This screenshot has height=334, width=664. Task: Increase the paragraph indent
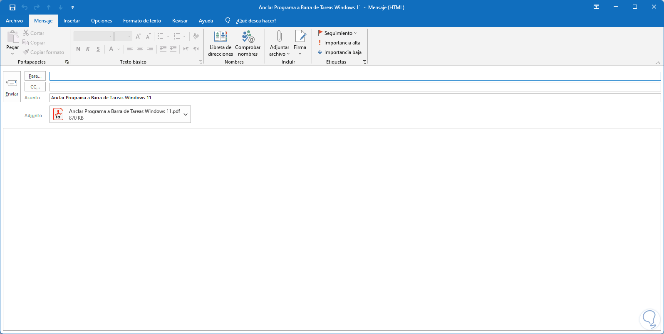pyautogui.click(x=173, y=49)
